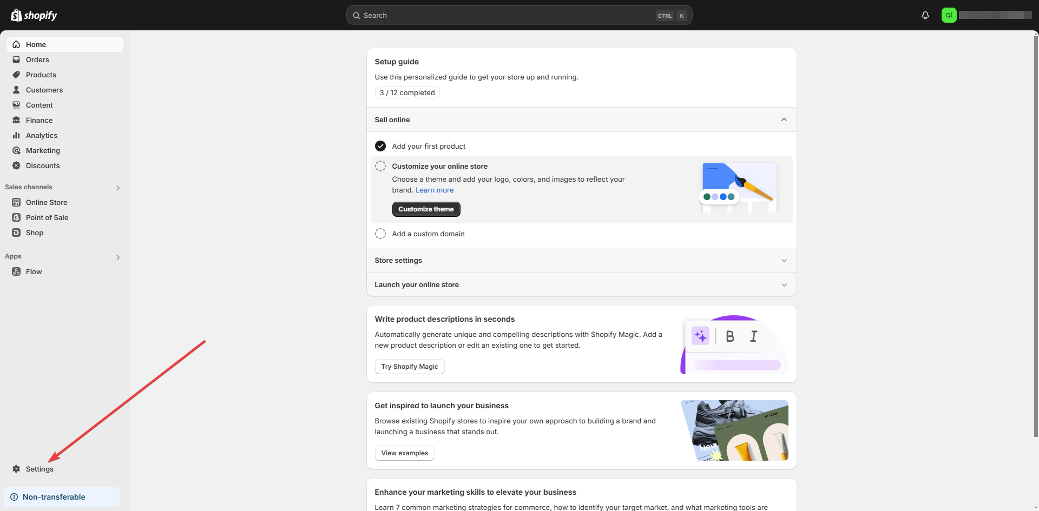Uncheck 'Add your first product' completed step
1039x511 pixels.
pos(380,145)
